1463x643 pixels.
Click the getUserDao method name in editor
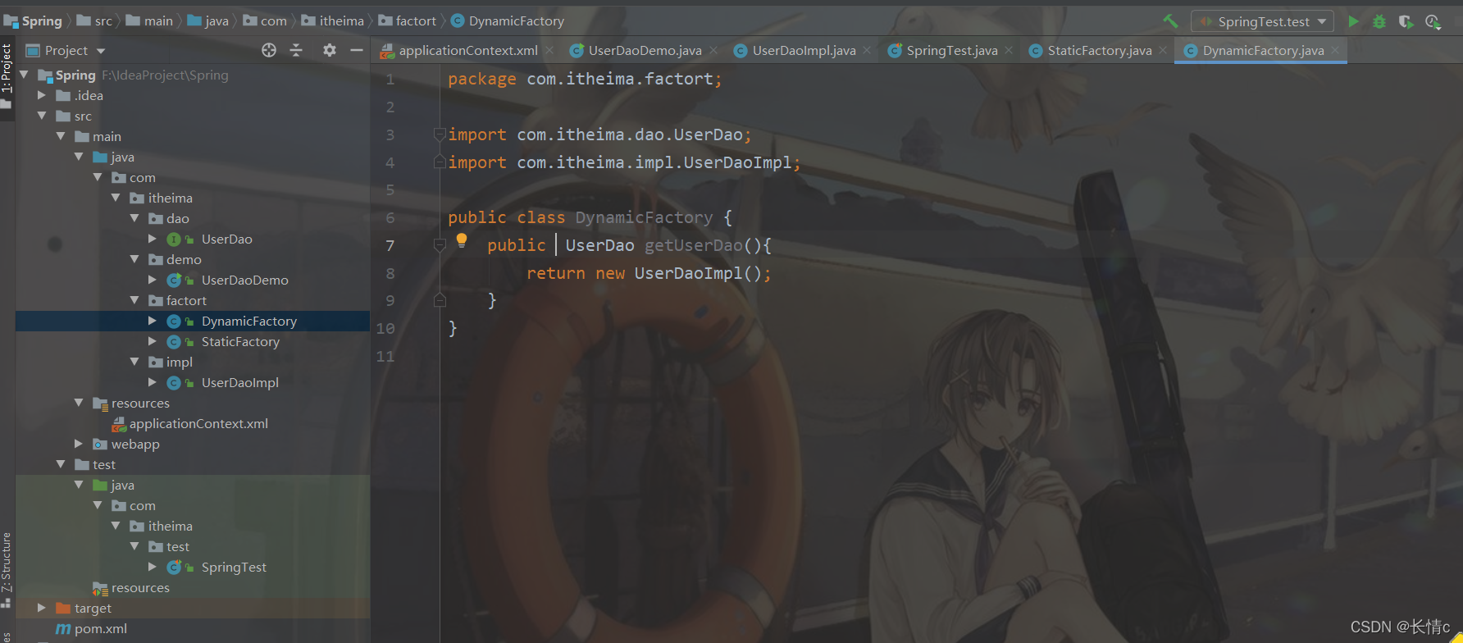coord(694,245)
